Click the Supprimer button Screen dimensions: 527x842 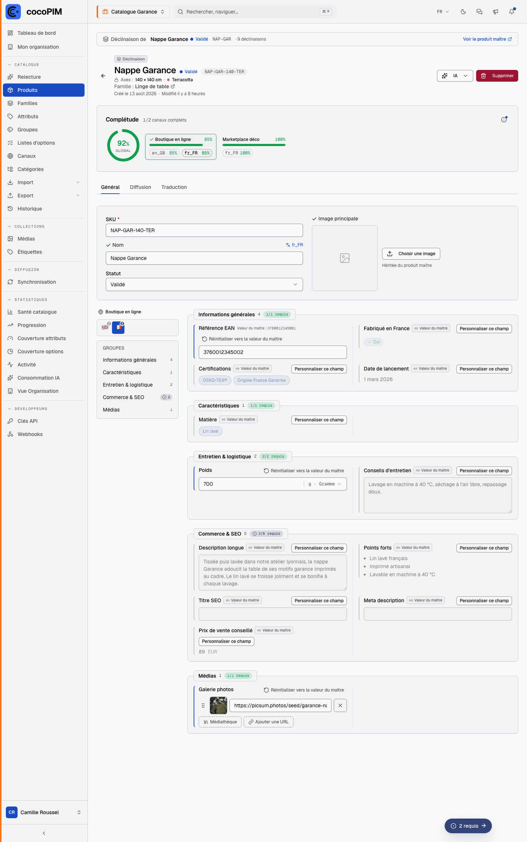click(x=497, y=76)
